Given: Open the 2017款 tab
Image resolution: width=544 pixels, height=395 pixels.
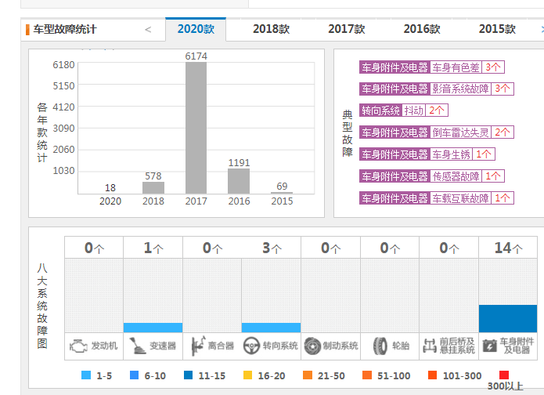Looking at the screenshot, I should [x=346, y=29].
